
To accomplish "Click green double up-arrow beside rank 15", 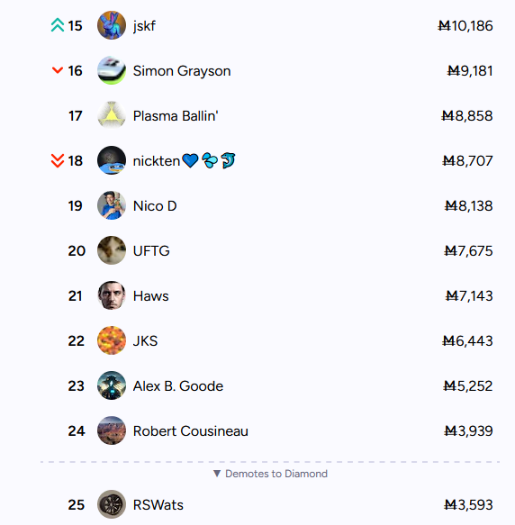I will tap(58, 25).
